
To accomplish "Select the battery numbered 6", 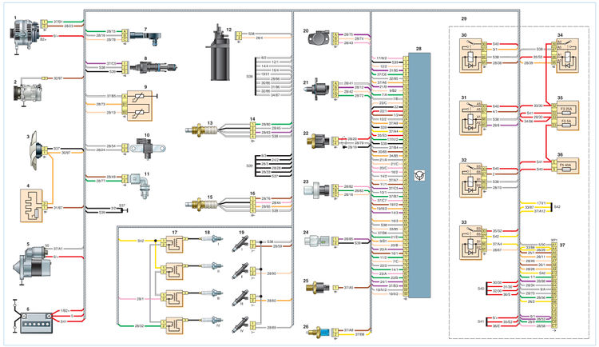I will tap(36, 323).
